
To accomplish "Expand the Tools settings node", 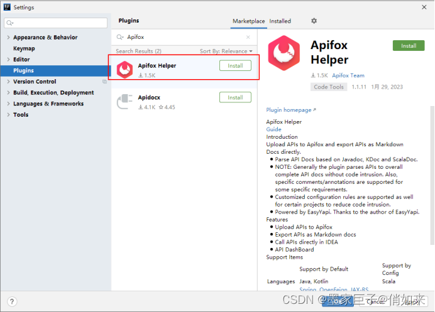I will tap(8, 115).
